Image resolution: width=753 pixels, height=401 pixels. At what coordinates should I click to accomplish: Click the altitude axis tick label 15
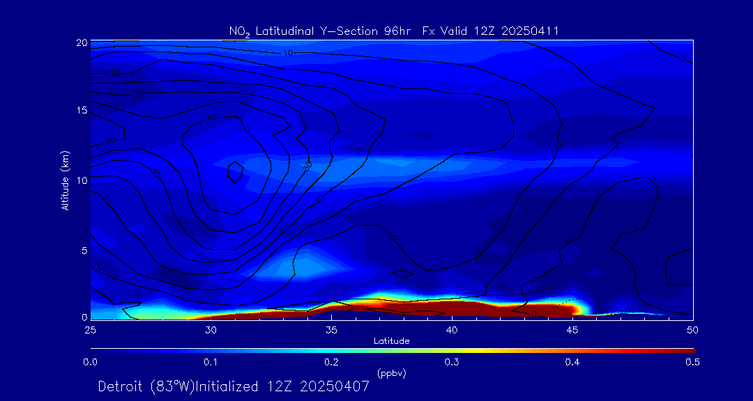[81, 110]
